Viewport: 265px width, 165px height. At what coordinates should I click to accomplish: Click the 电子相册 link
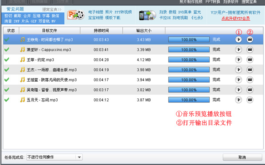coord(96,12)
